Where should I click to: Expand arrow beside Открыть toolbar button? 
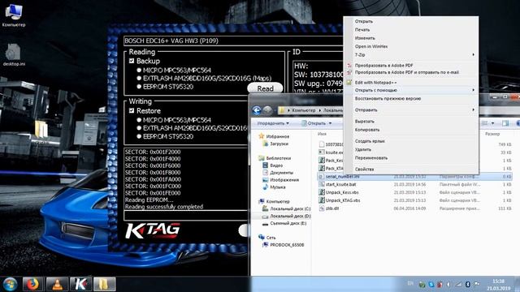click(330, 123)
